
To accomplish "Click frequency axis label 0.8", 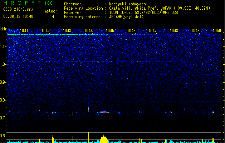I will (x=3, y=100).
